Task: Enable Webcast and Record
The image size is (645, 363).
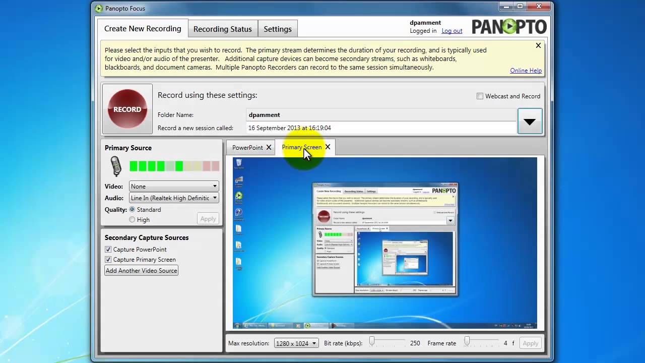Action: click(480, 96)
